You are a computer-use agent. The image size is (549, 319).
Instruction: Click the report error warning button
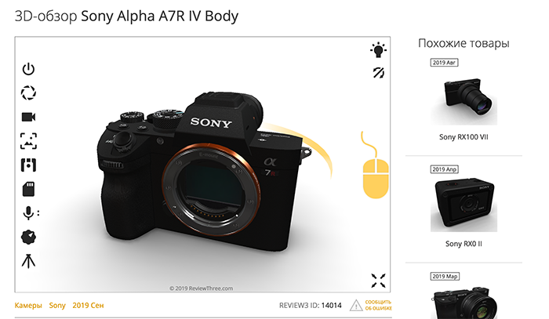(371, 306)
